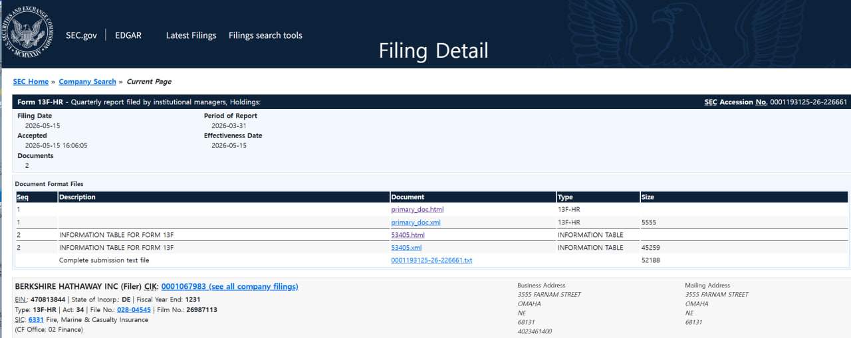
Task: Open the SEC.gov link in header
Action: click(81, 35)
